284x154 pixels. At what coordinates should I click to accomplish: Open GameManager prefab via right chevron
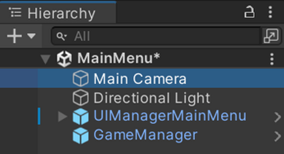coord(277,136)
